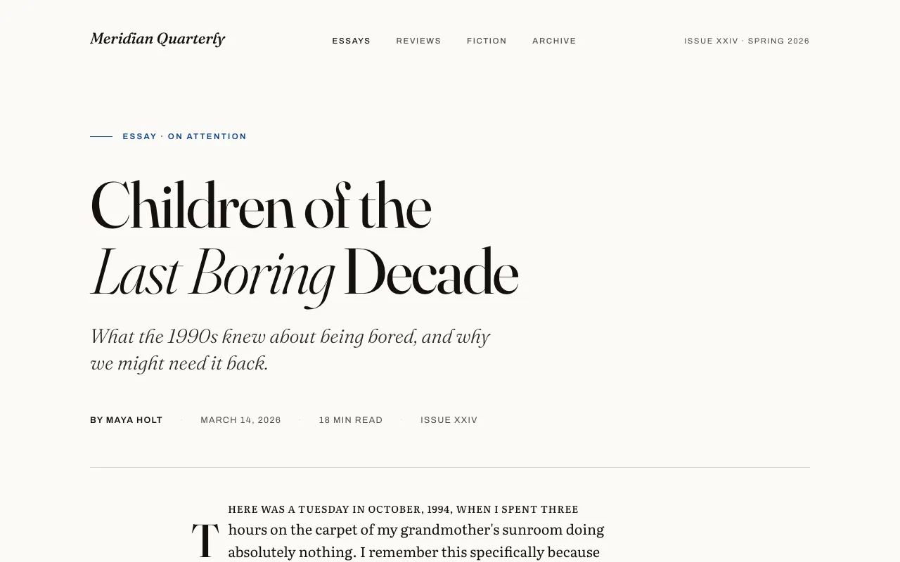Click the italic subtitle about the 1990s

click(x=290, y=349)
